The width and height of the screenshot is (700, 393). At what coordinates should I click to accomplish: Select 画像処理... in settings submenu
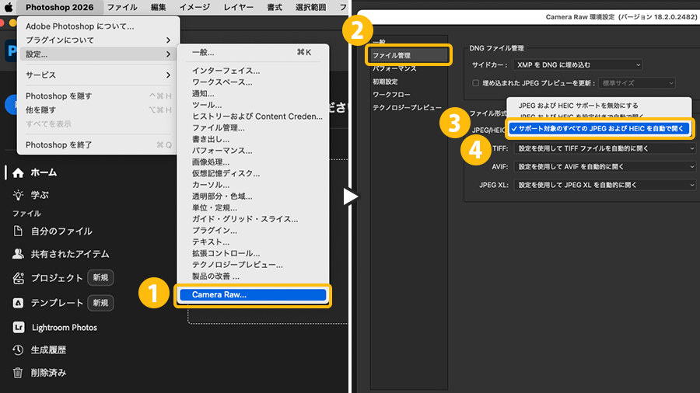(x=253, y=162)
